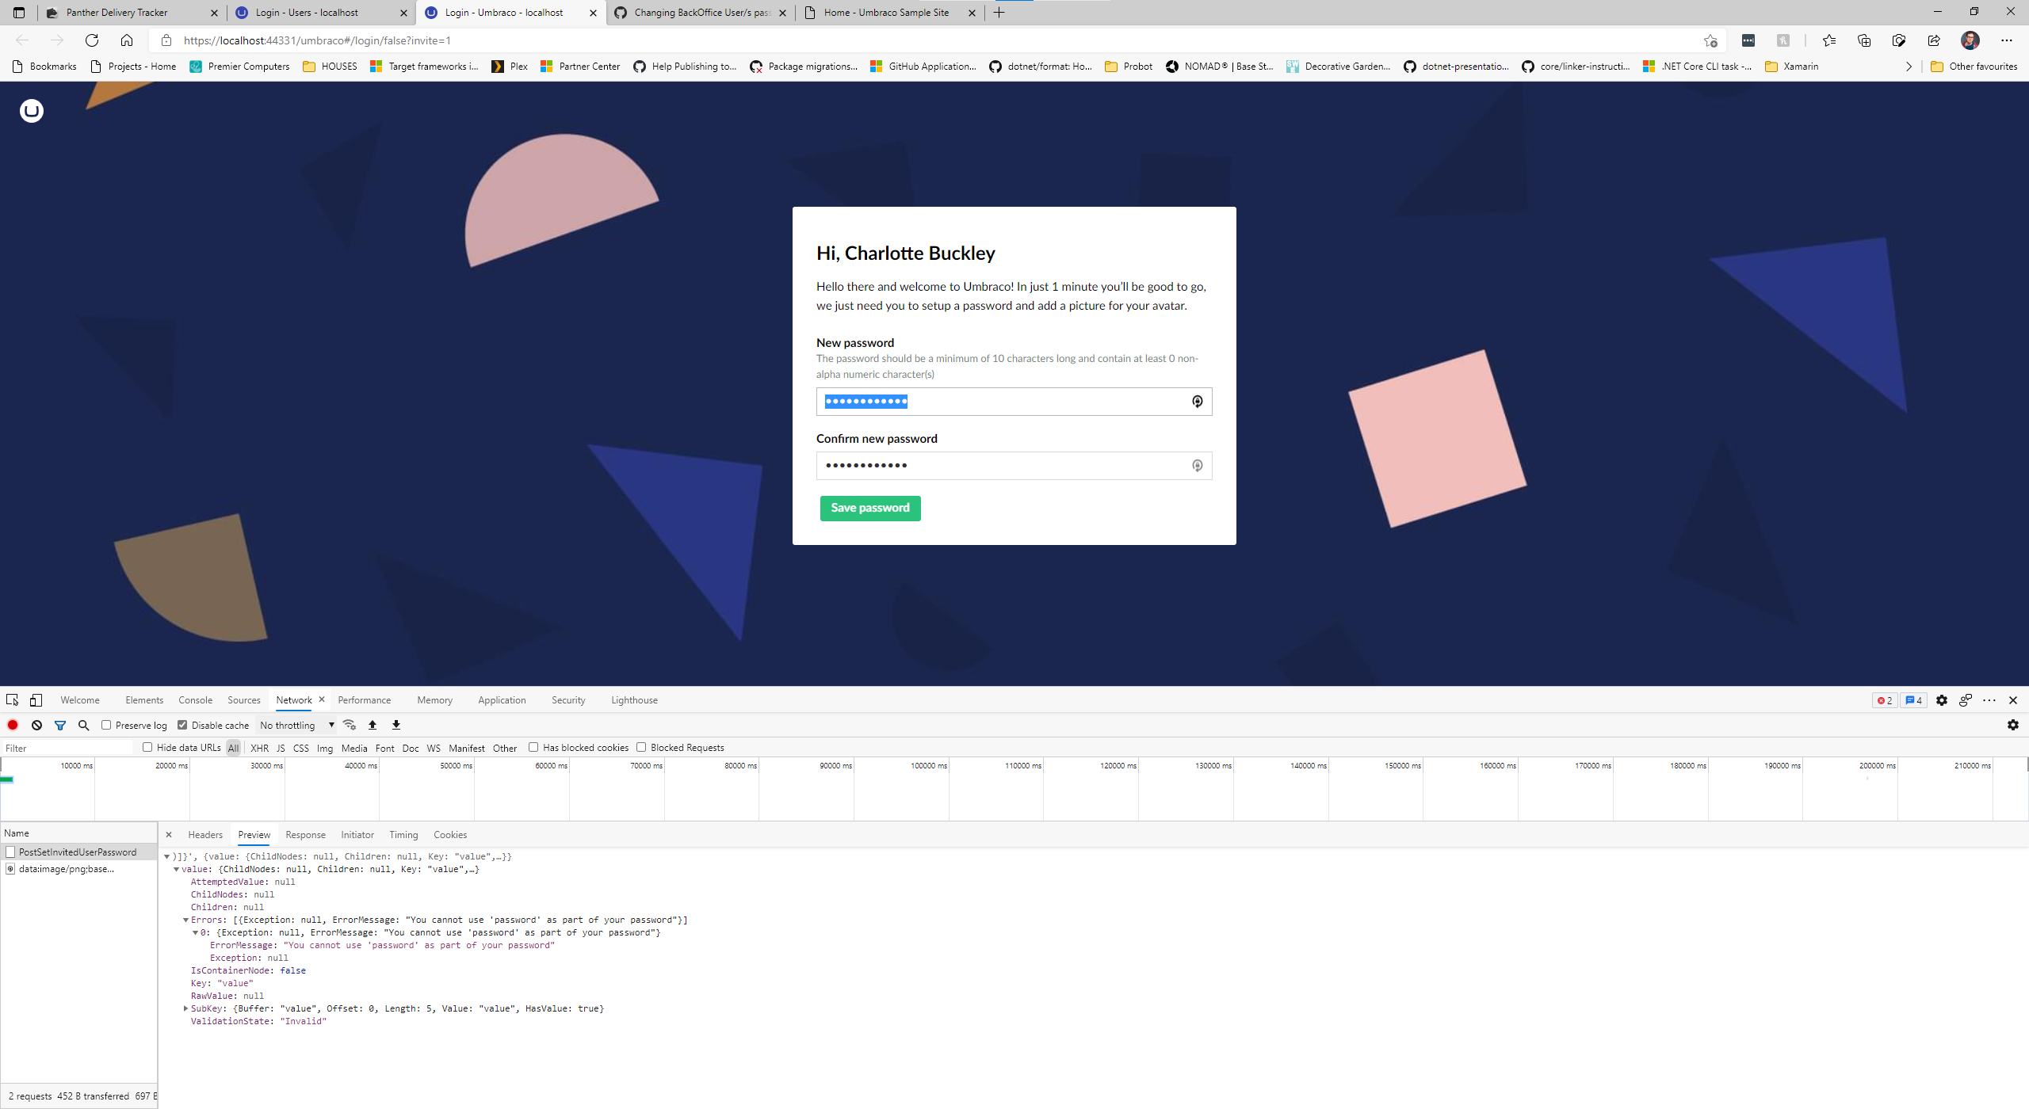The height and width of the screenshot is (1109, 2029).
Task: Expand the SubKey node in Preview
Action: coord(186,1008)
